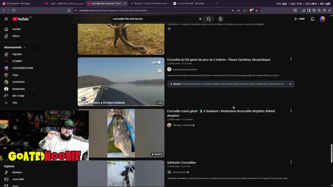Share this page link
Image resolution: width=333 pixels, height=187 pixels.
pos(245,10)
